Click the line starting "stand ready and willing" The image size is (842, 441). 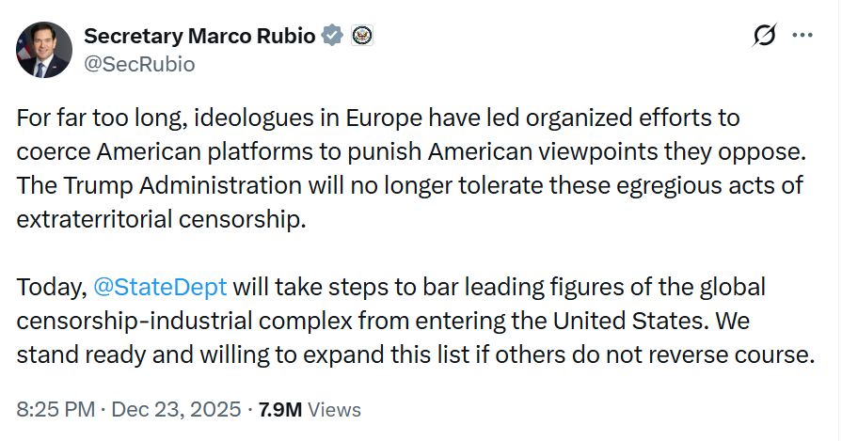pyautogui.click(x=414, y=355)
